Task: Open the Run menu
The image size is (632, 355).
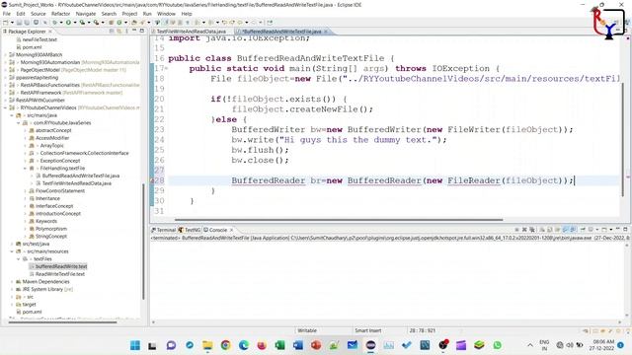Action: tap(147, 14)
